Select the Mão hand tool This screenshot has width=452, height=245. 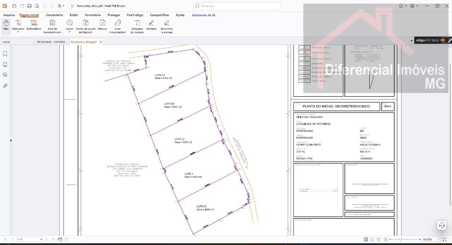[x=6, y=26]
